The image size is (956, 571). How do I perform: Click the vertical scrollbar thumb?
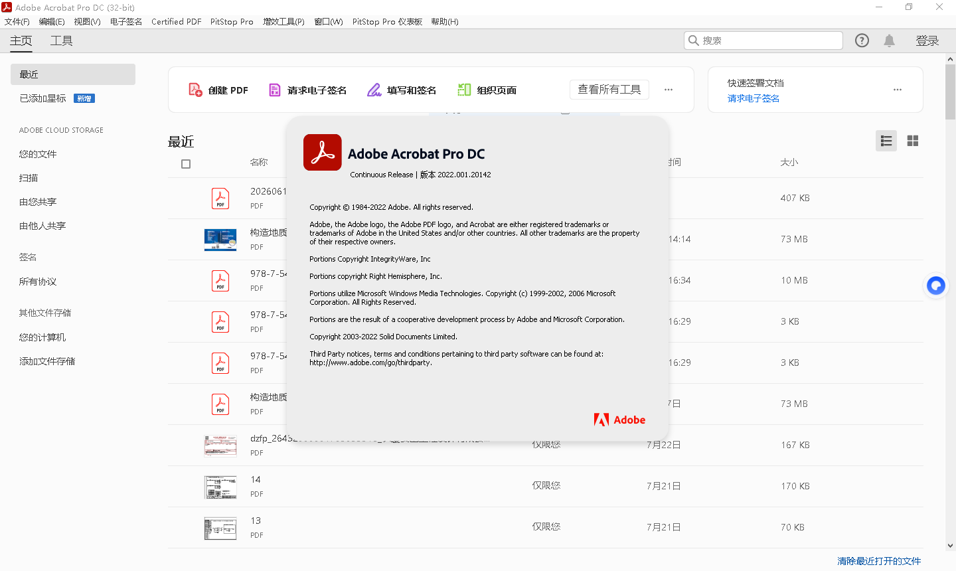pos(951,92)
